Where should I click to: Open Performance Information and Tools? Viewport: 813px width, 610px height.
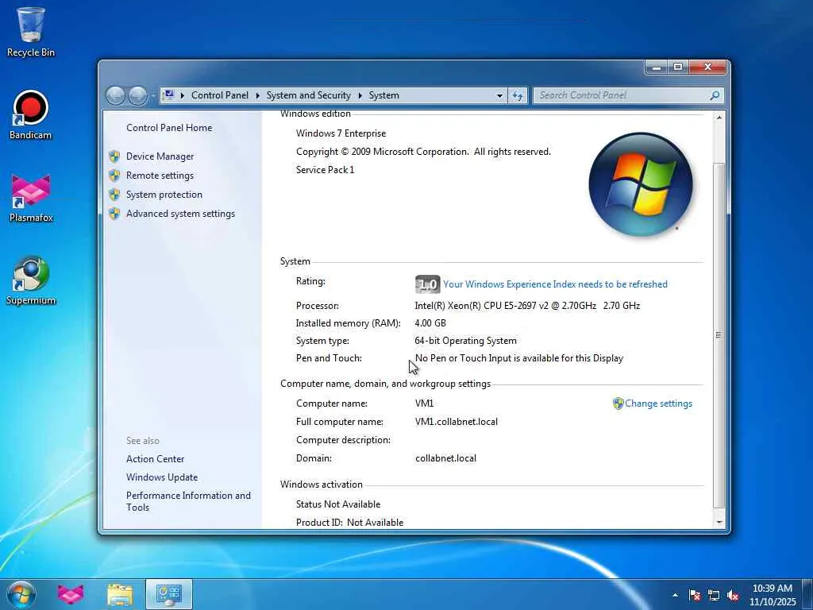[188, 501]
